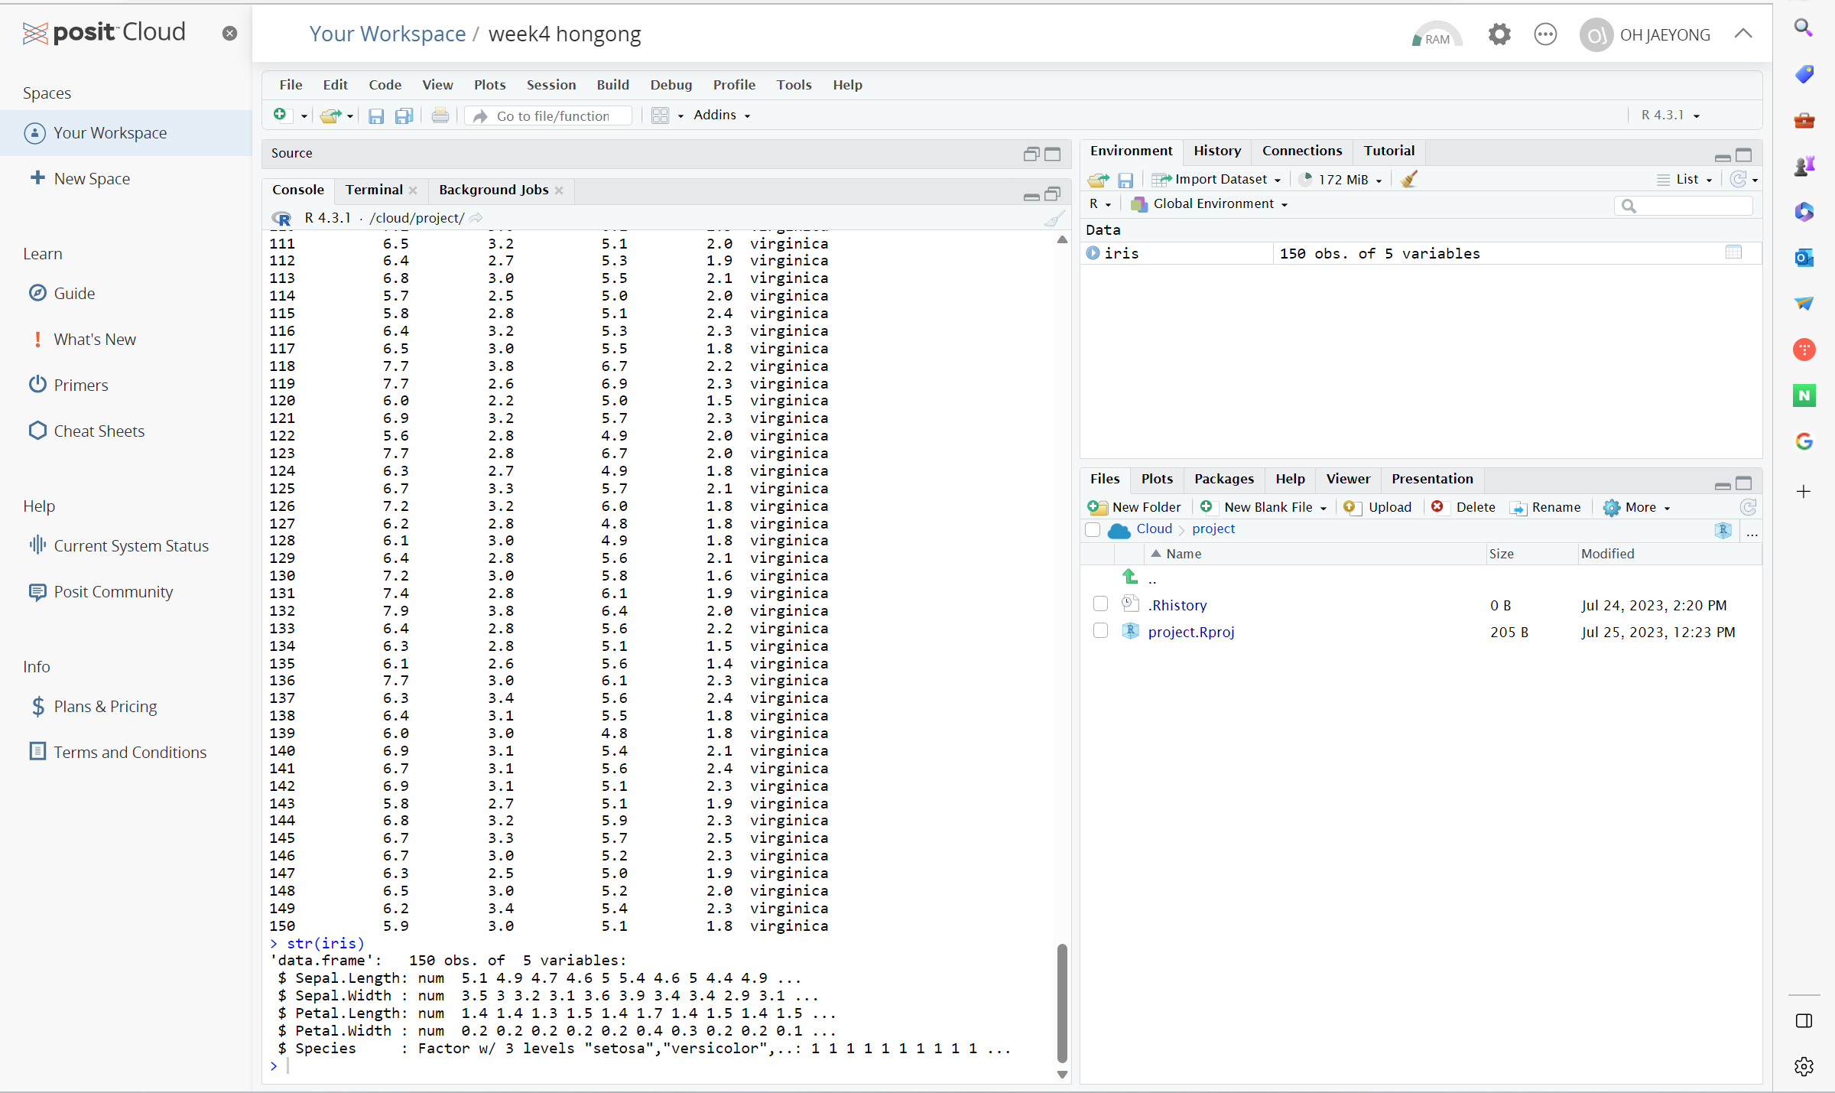Viewport: 1835px width, 1093px height.
Task: Click the RAM usage gauge icon
Action: click(1436, 35)
